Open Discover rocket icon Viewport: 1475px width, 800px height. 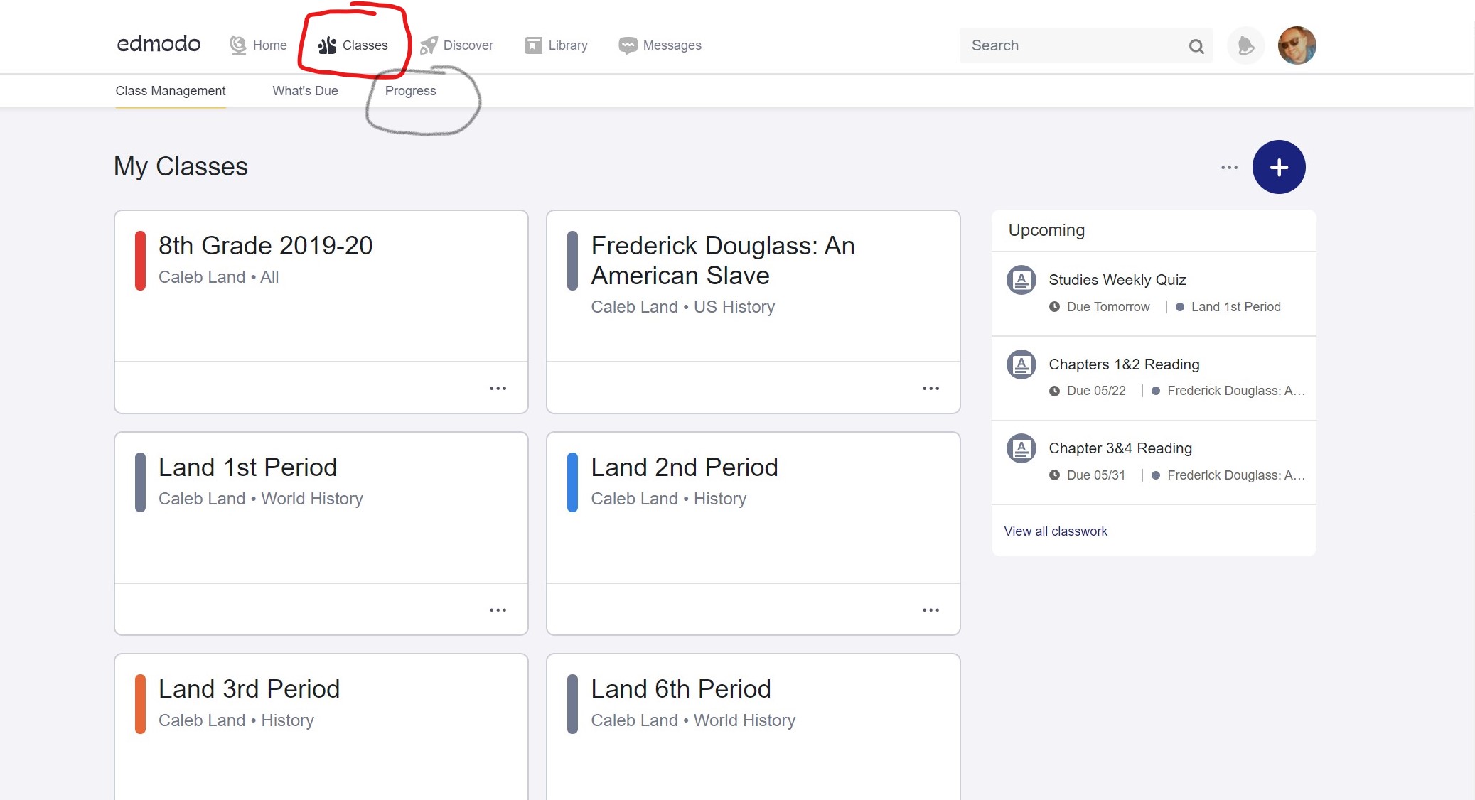429,45
